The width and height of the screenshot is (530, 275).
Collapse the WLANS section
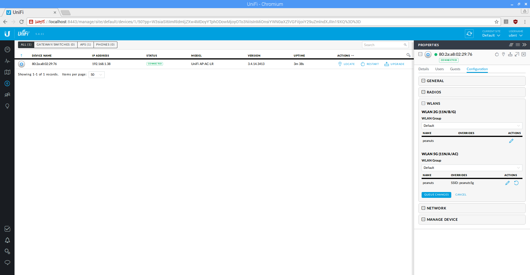[x=423, y=103]
